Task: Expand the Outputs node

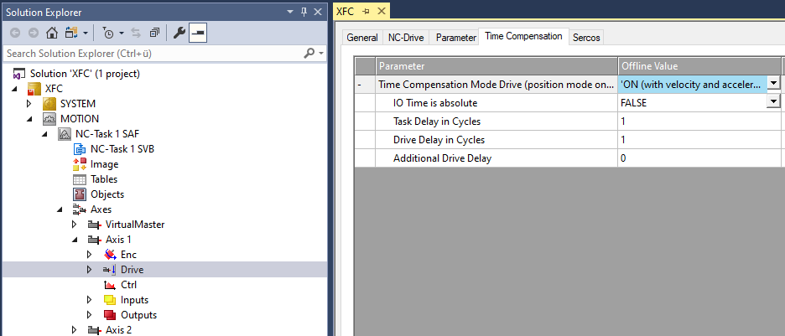Action: [x=89, y=315]
